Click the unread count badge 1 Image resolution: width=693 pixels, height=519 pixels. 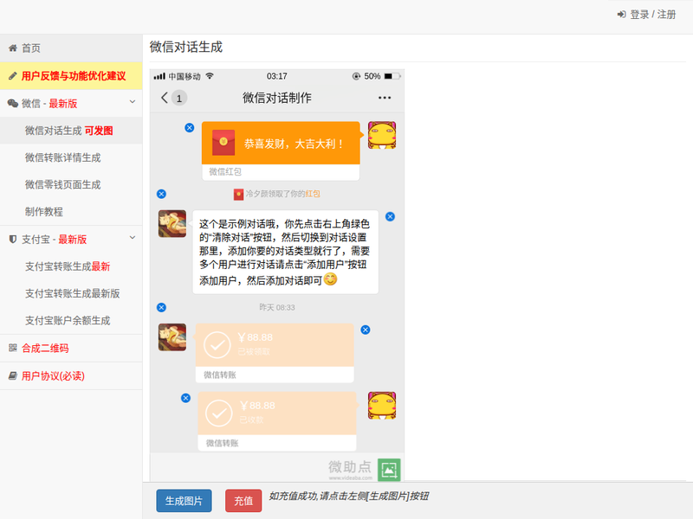[x=179, y=98]
